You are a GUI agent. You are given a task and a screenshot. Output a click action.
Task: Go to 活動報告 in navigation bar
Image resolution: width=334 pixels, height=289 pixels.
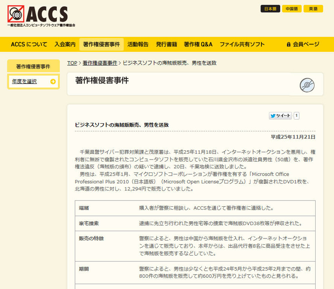coord(138,44)
